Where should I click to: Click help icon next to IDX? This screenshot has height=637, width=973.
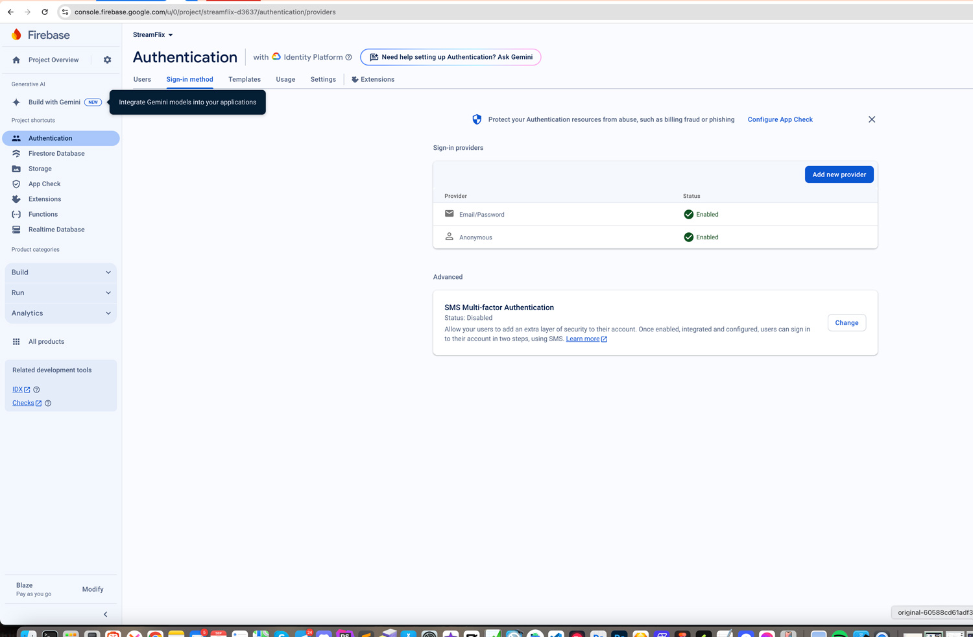[36, 390]
